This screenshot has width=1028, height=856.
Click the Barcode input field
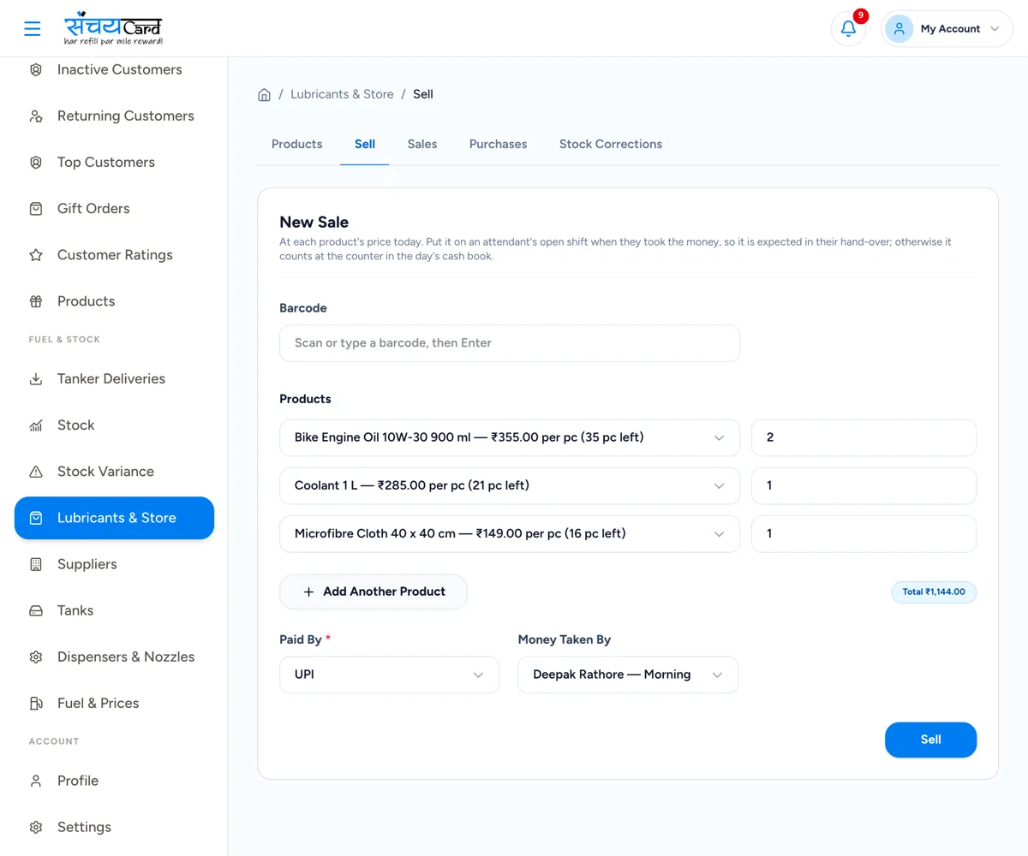[x=510, y=343]
